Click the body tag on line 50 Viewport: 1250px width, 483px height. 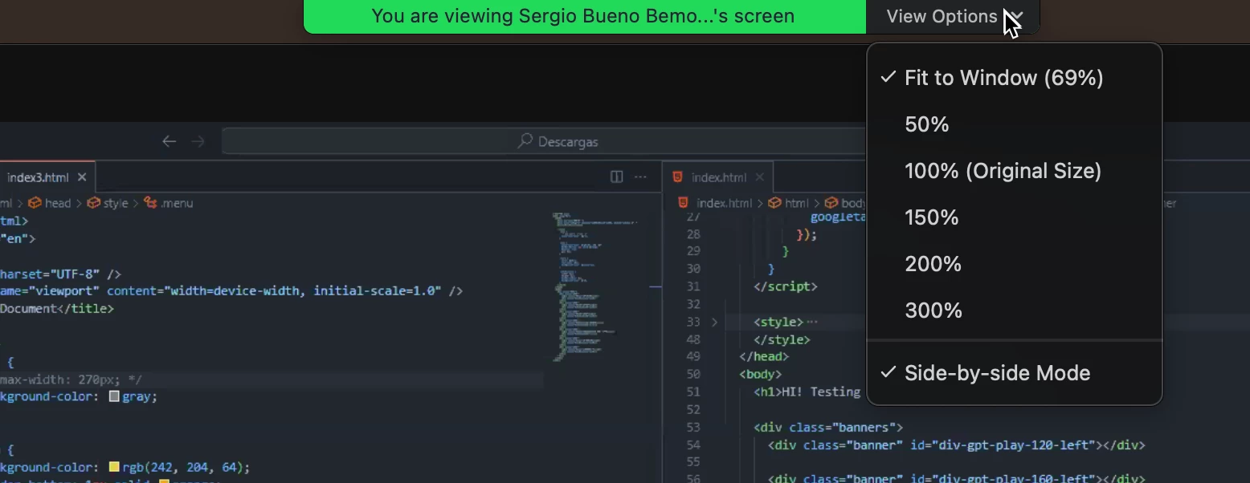[760, 374]
